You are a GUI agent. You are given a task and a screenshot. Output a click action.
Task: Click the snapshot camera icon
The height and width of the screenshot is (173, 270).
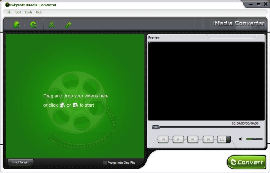[221, 139]
